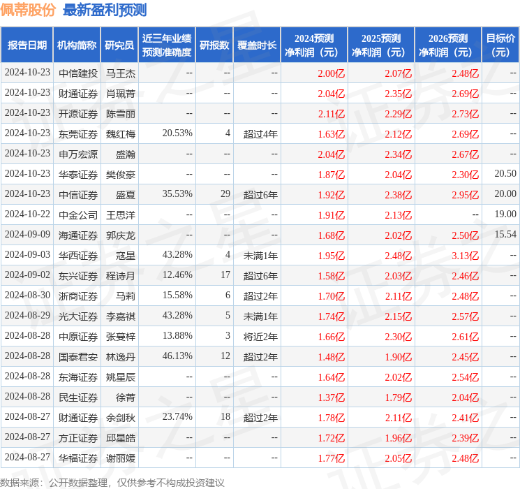Screen dimensions: 520x489
Task: Click 2026 forecast 3.13亿
Action: coord(466,256)
